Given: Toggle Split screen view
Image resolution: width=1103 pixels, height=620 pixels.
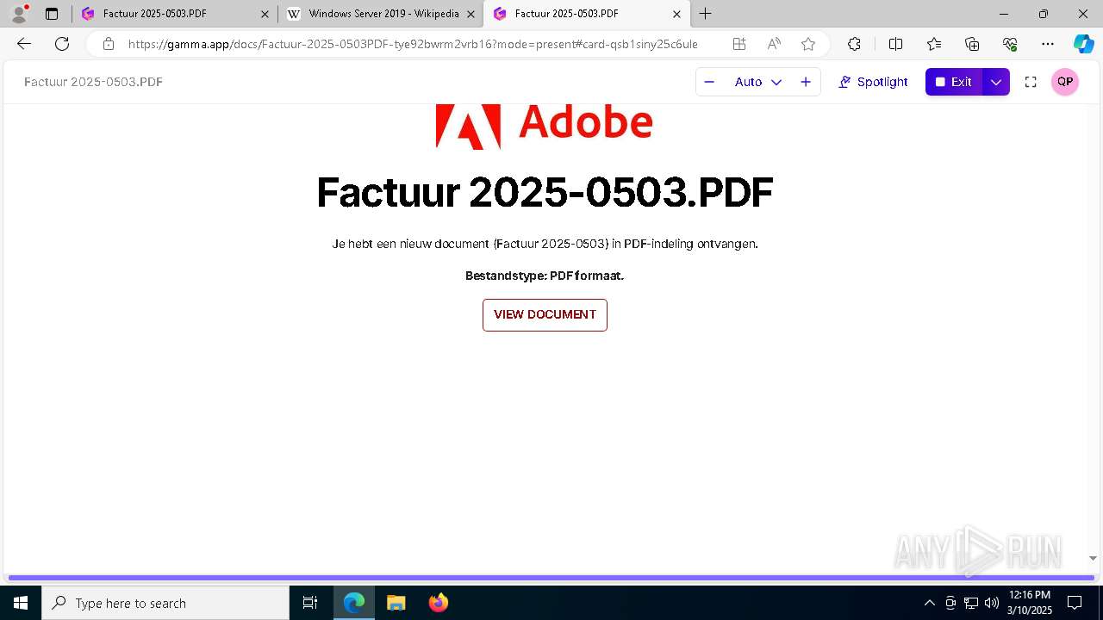Looking at the screenshot, I should [x=895, y=44].
